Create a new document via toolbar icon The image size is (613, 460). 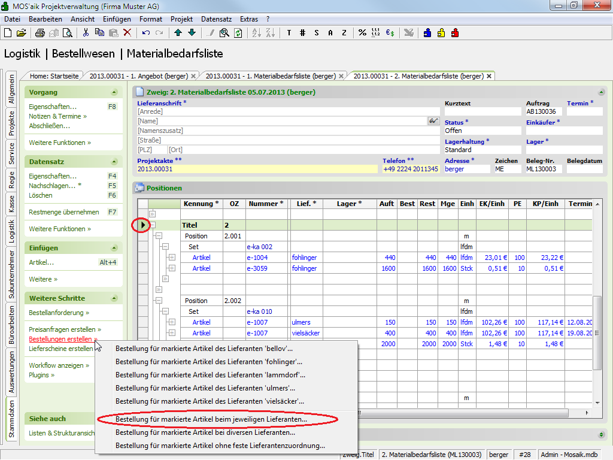(x=8, y=33)
